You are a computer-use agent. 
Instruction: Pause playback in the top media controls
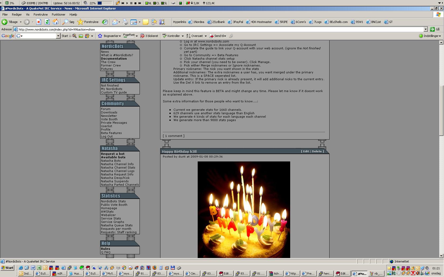pos(131,3)
